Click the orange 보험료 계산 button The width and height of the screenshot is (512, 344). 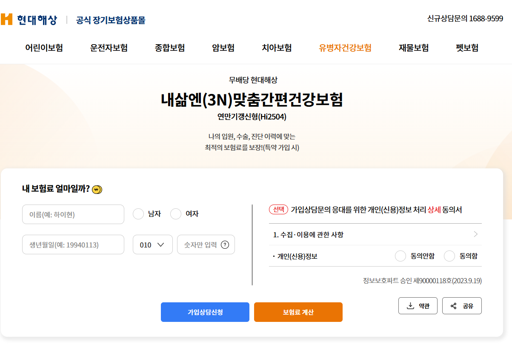pos(298,312)
